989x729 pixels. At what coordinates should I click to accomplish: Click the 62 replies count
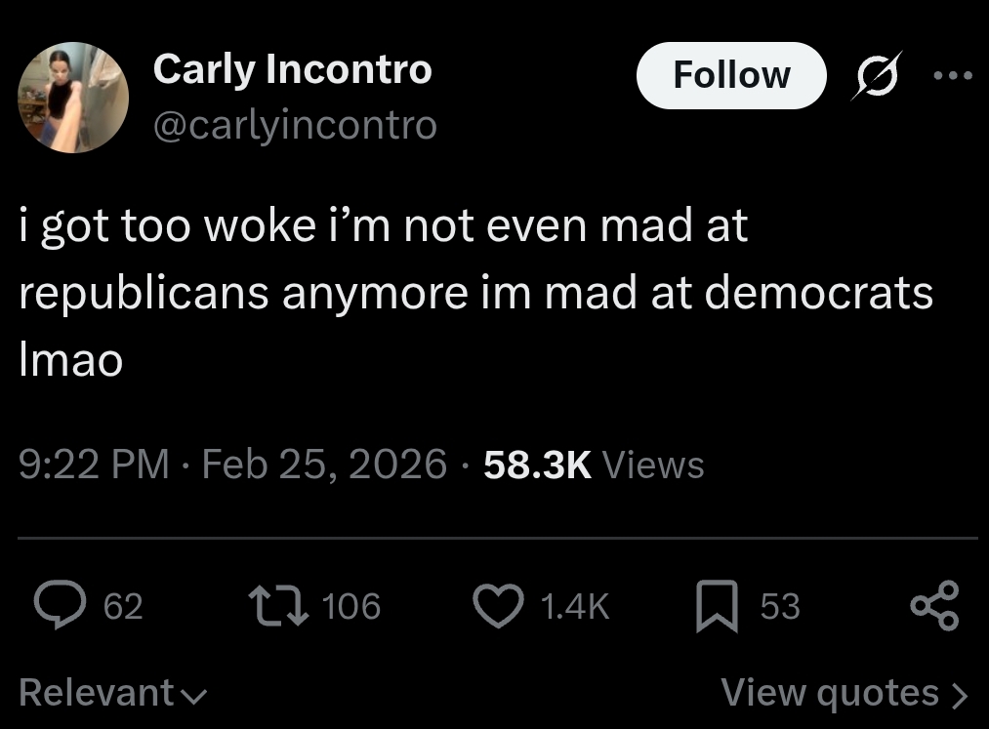[123, 607]
